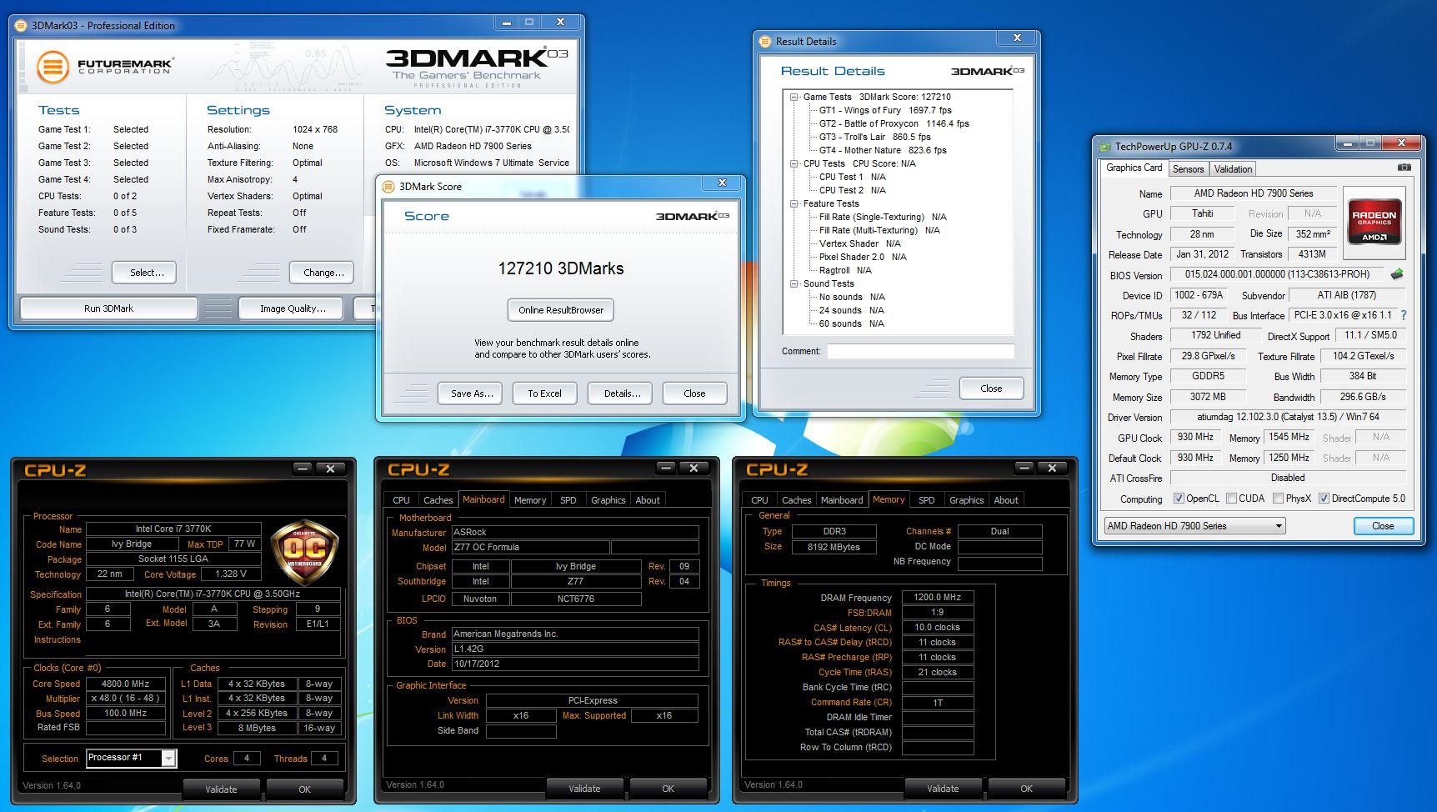This screenshot has width=1437, height=812.
Task: Select Pixel Shader 2.0 result row
Action: point(862,257)
